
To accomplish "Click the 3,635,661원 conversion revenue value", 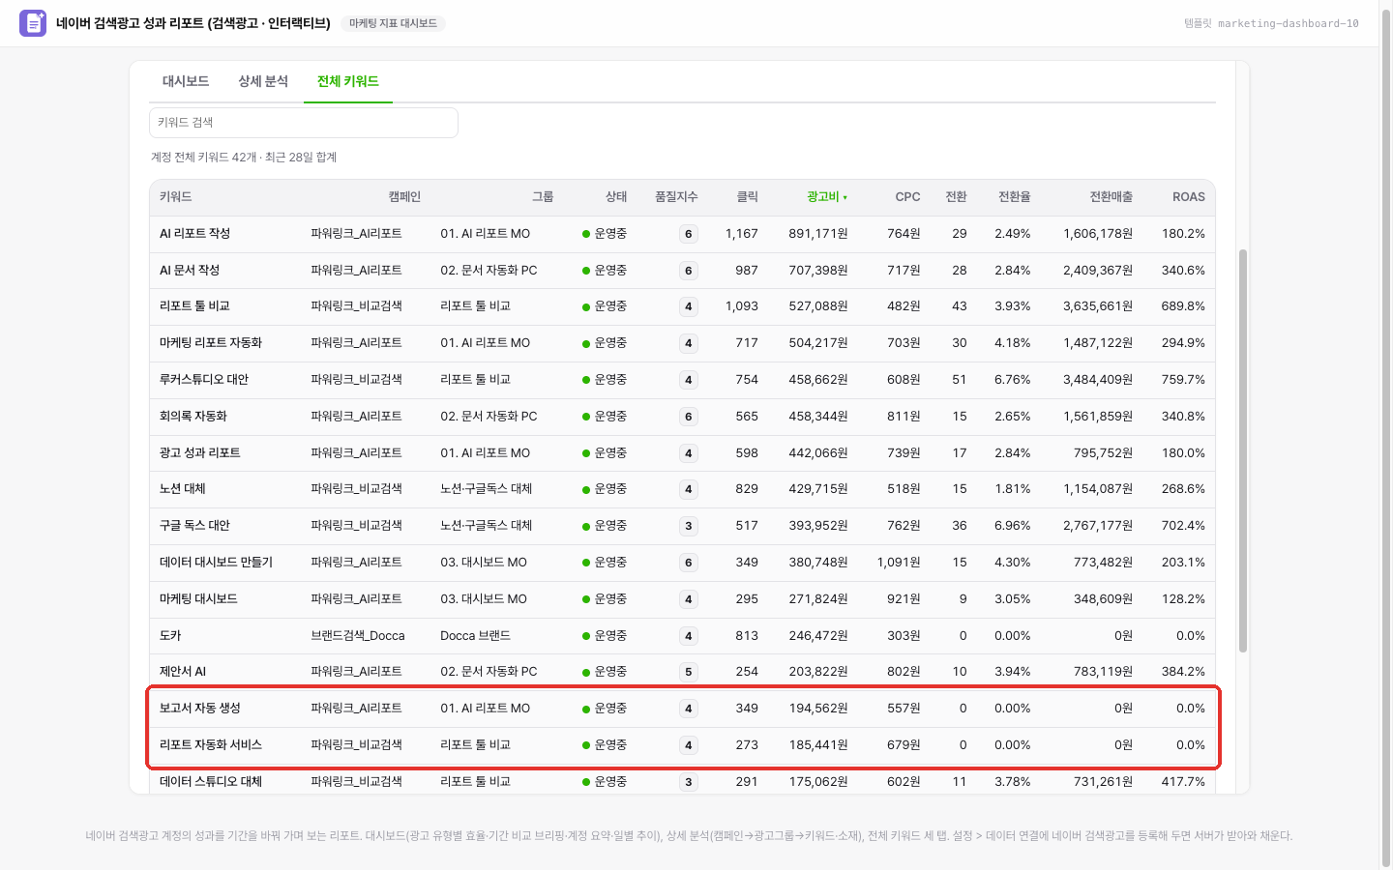I will tap(1098, 306).
